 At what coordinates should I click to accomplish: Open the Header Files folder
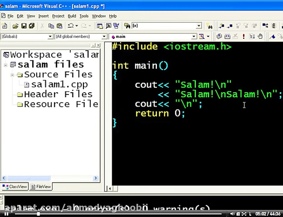coord(58,94)
